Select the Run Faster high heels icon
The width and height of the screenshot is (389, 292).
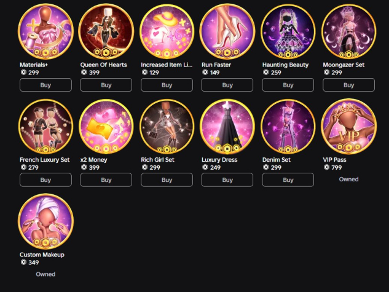pyautogui.click(x=227, y=31)
